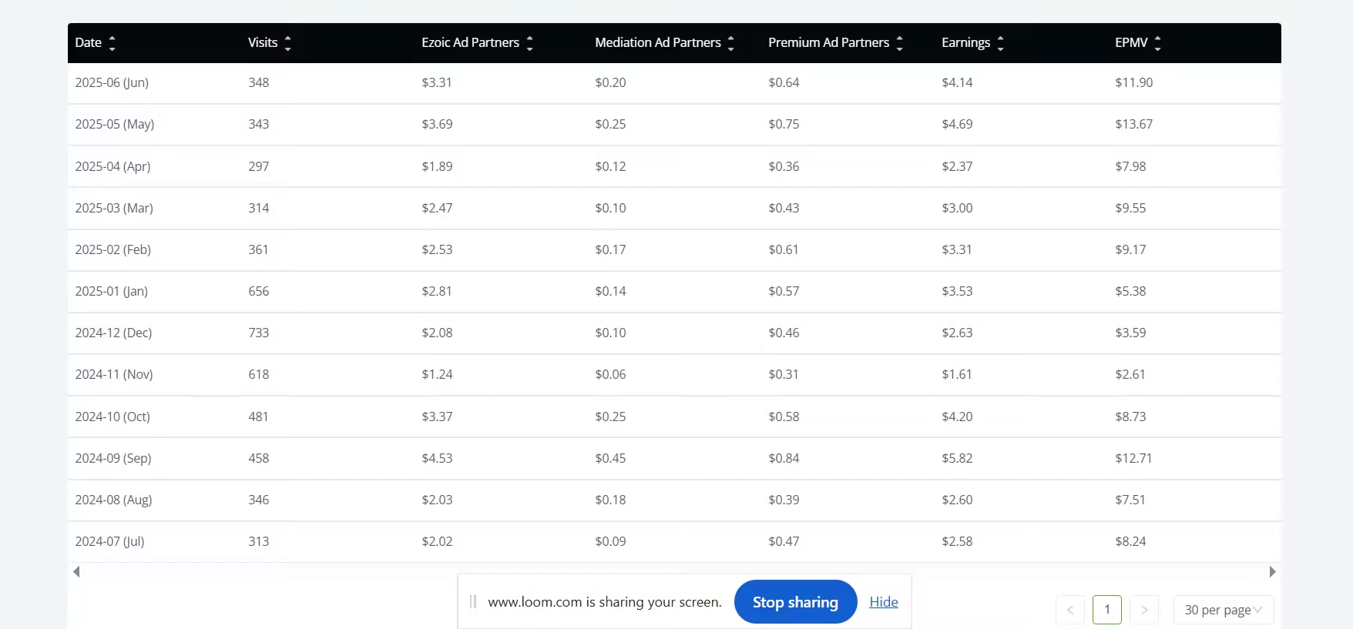Select the 2025-06 (Jun) row

tap(674, 83)
